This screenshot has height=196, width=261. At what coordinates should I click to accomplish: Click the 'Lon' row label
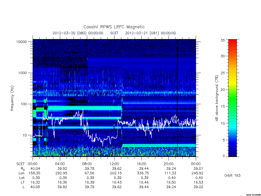point(21,173)
